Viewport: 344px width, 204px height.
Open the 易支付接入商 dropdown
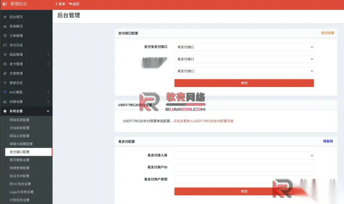(x=244, y=155)
